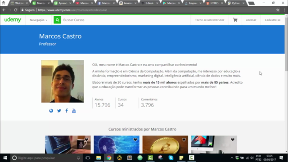The width and height of the screenshot is (288, 162).
Task: Switch to the Python browser tab
Action: 236,3
